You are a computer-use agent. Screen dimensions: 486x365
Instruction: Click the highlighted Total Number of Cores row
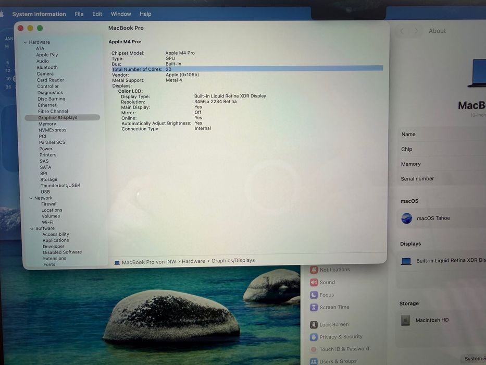coord(247,69)
